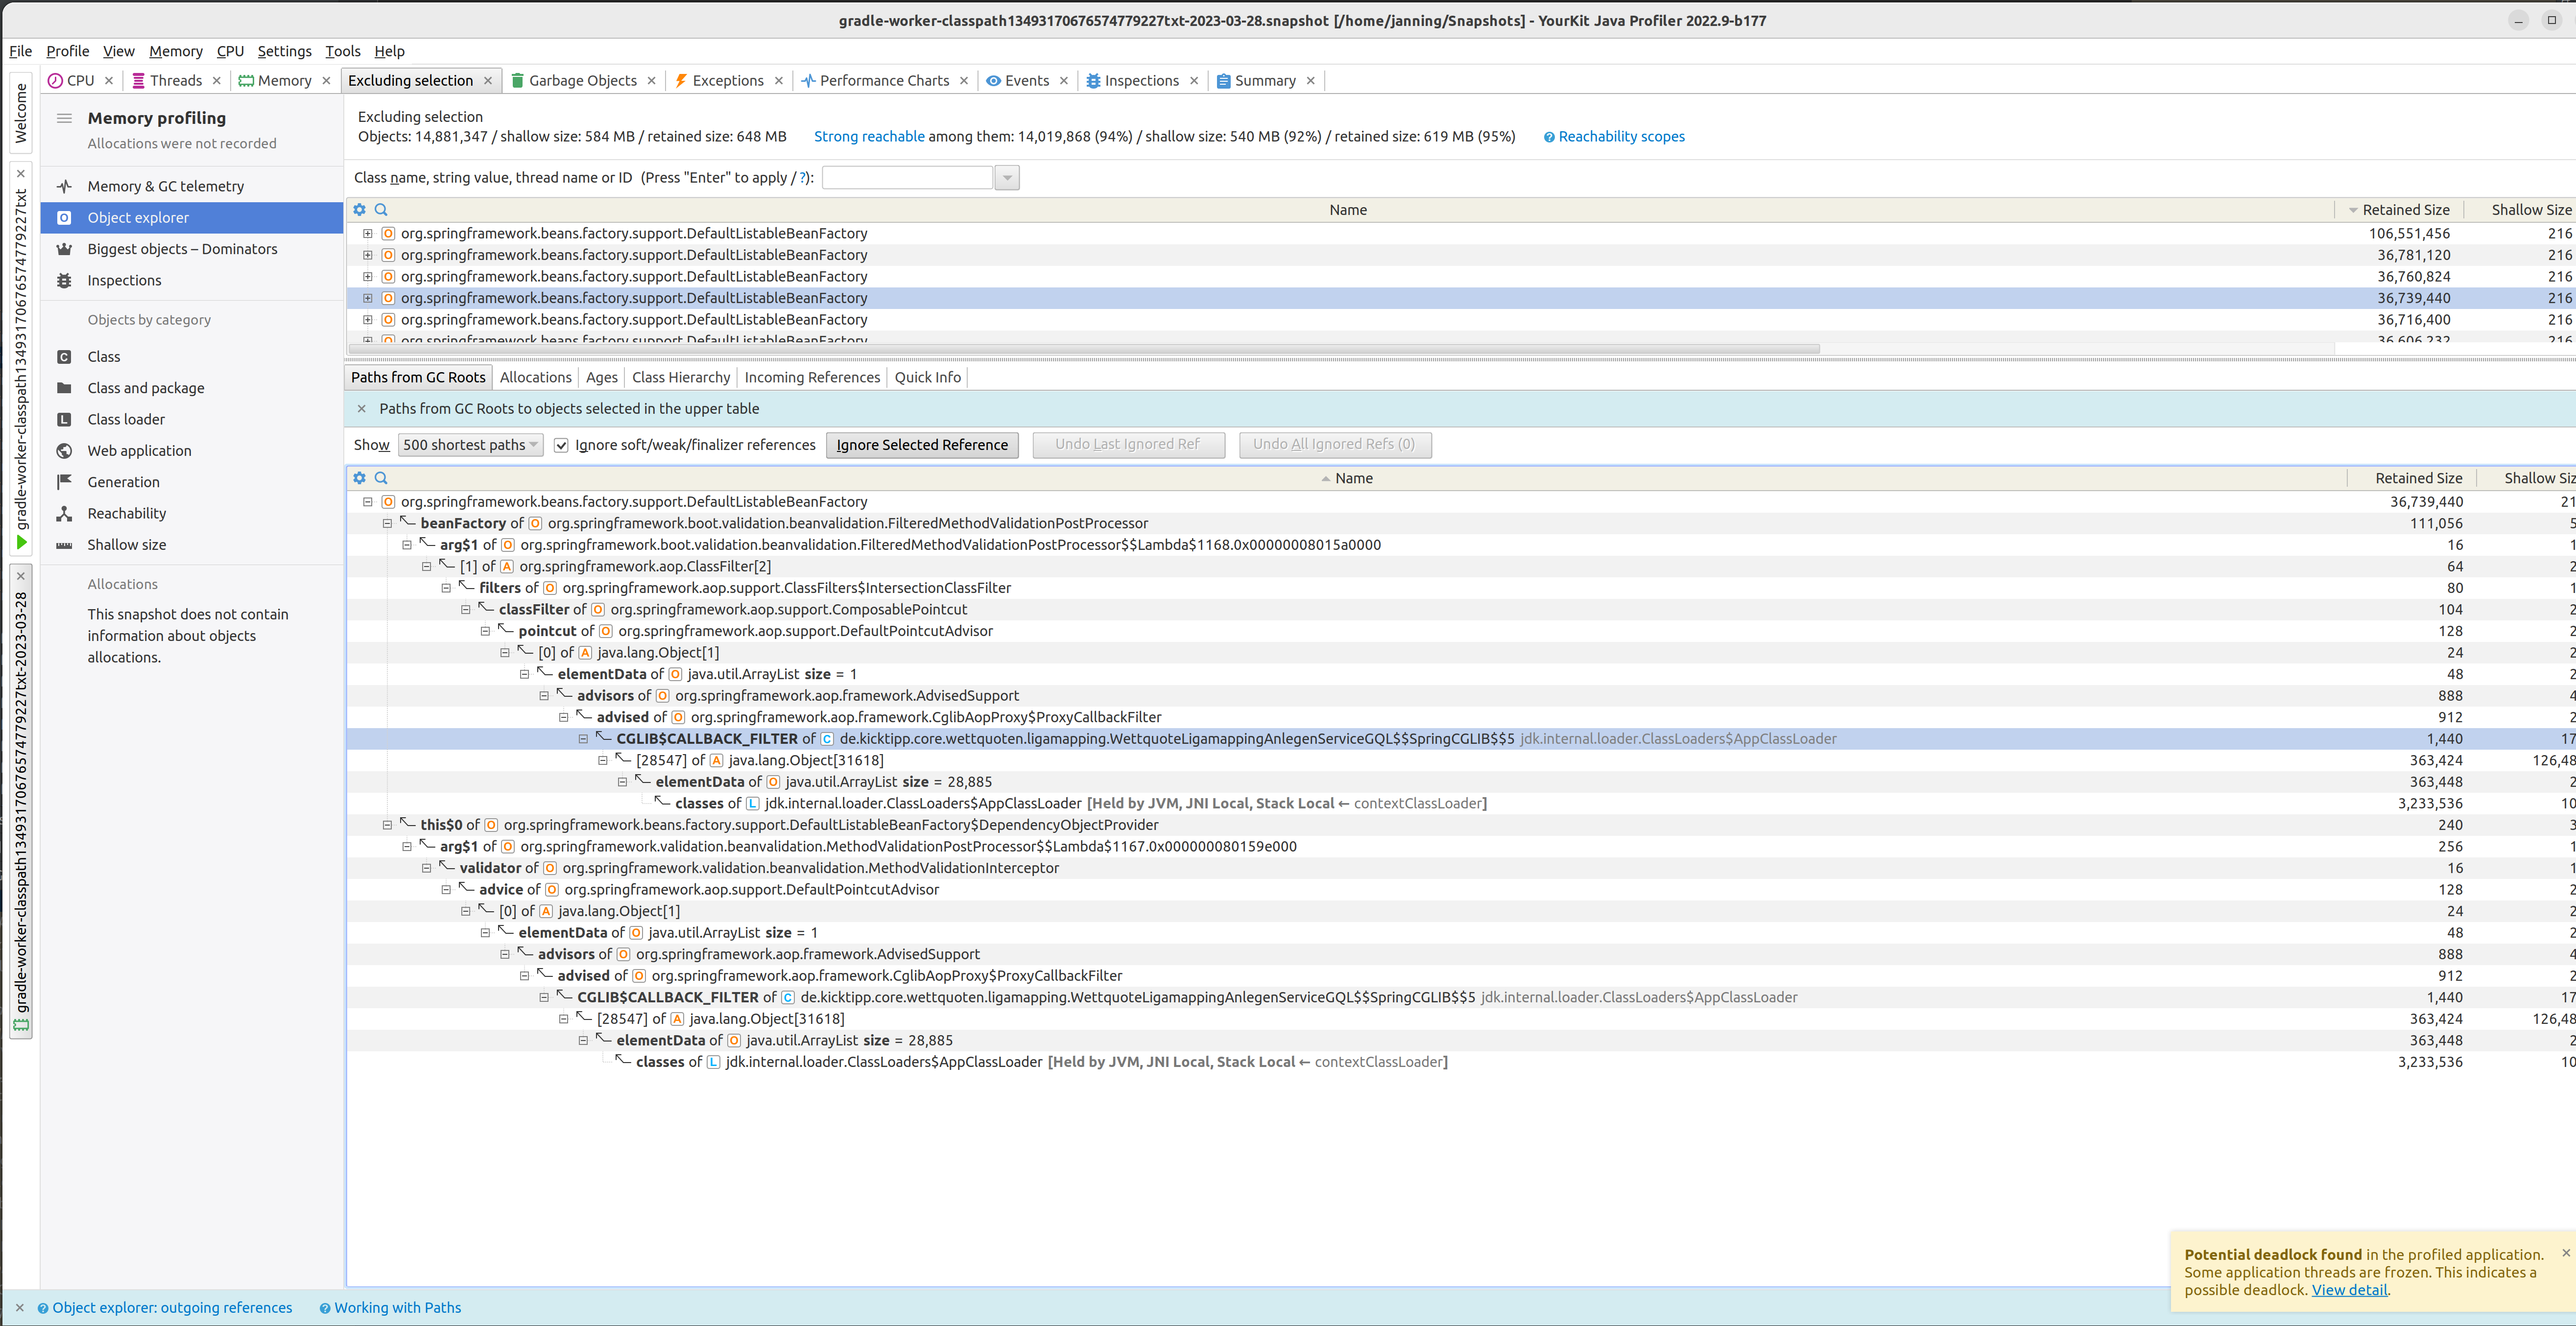Group objects by Class and package
2576x1326 pixels.
tap(145, 388)
